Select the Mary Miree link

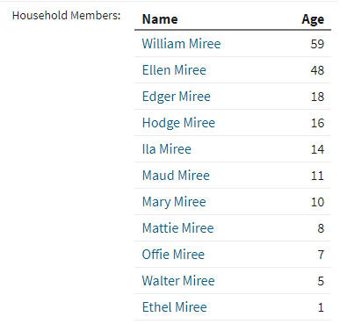click(x=174, y=202)
